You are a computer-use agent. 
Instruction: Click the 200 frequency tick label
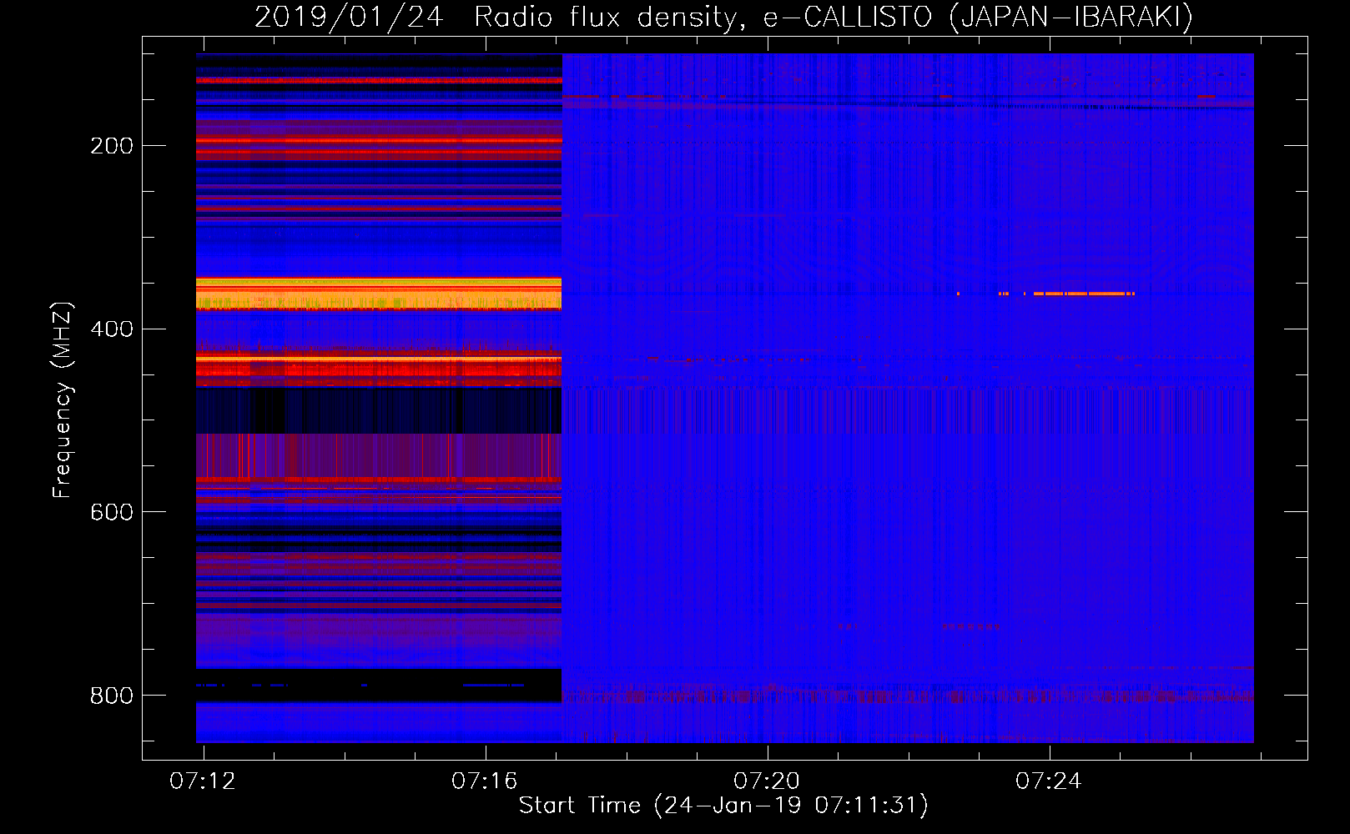[112, 146]
